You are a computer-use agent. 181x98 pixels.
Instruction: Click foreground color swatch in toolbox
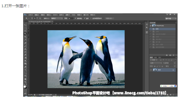[24, 87]
